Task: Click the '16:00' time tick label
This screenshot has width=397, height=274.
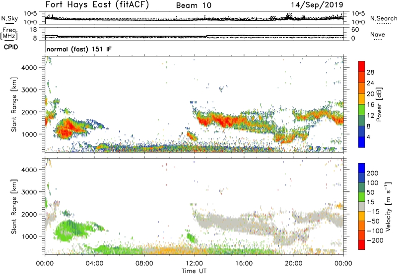Action: point(244,264)
